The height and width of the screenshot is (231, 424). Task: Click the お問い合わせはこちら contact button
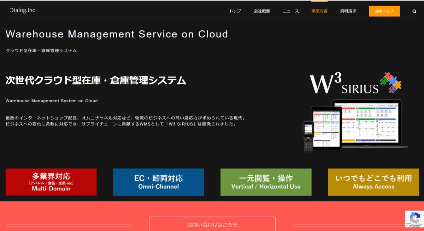pos(212,225)
